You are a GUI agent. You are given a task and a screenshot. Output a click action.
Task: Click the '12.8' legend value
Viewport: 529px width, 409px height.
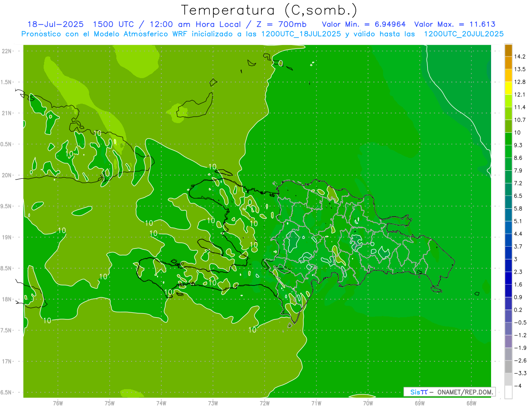(520, 82)
